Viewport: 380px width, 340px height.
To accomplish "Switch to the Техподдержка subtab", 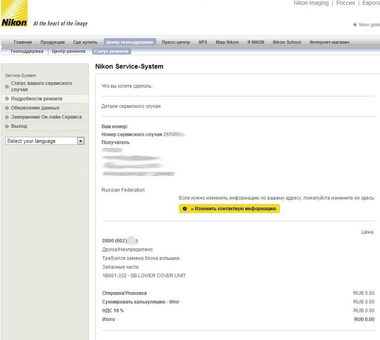I will [x=27, y=51].
